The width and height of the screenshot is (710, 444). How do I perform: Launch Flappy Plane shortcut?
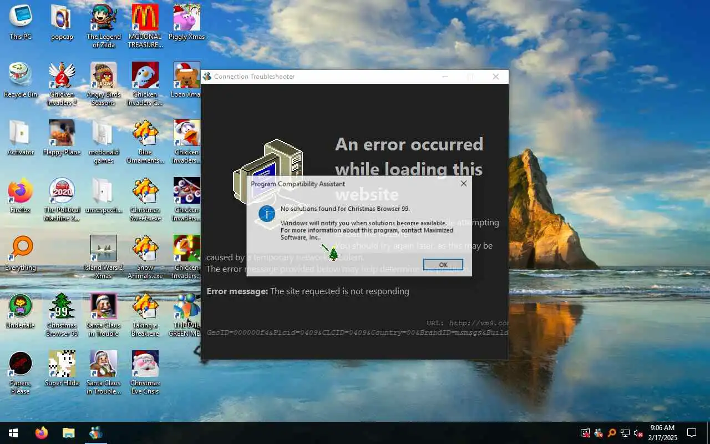[x=62, y=138]
